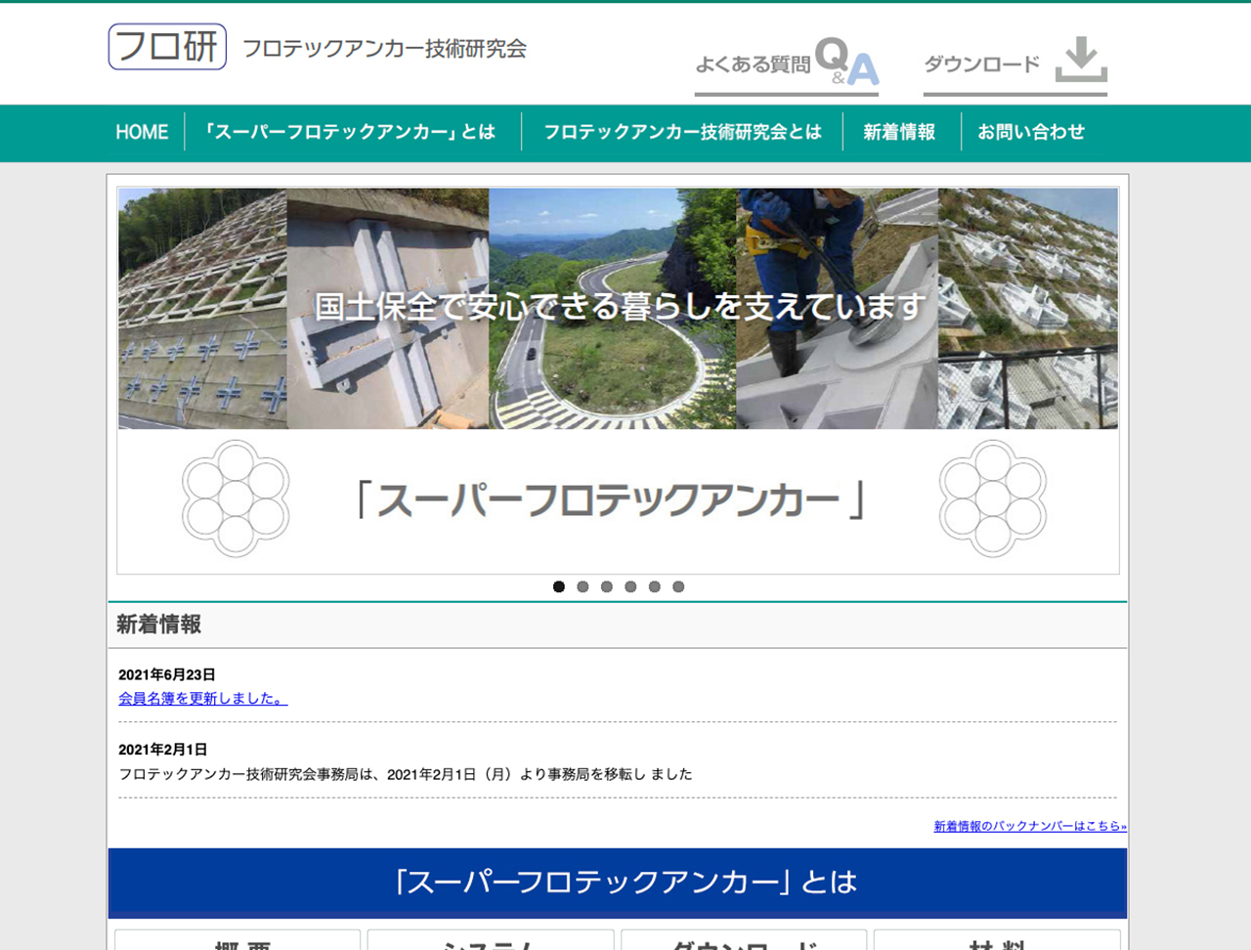Go to the HOME menu item
The height and width of the screenshot is (950, 1251).
(x=142, y=132)
